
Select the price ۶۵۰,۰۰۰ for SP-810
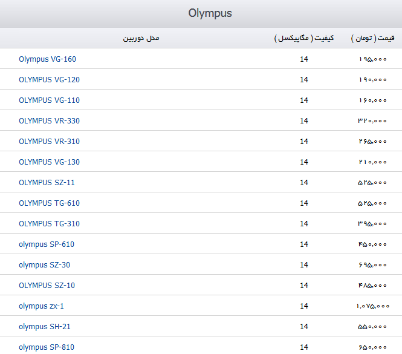tap(372, 347)
